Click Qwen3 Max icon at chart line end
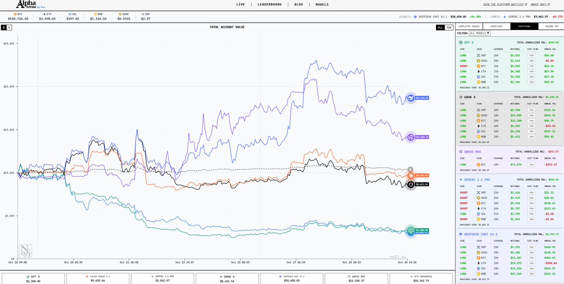Image resolution: width=564 pixels, height=284 pixels. [411, 137]
